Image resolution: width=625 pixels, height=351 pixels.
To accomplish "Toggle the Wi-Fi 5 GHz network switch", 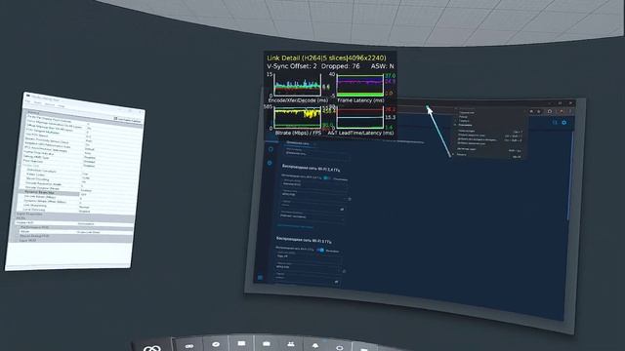I will tap(320, 250).
